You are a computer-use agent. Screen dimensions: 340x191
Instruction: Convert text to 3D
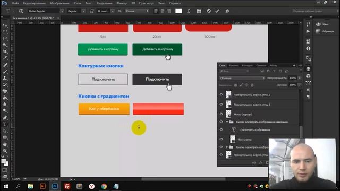pyautogui.click(x=227, y=11)
